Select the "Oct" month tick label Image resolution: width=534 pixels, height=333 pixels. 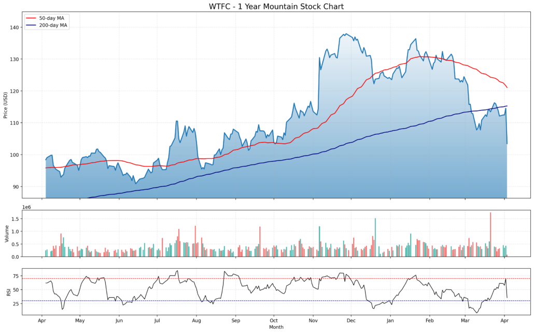tap(273, 321)
